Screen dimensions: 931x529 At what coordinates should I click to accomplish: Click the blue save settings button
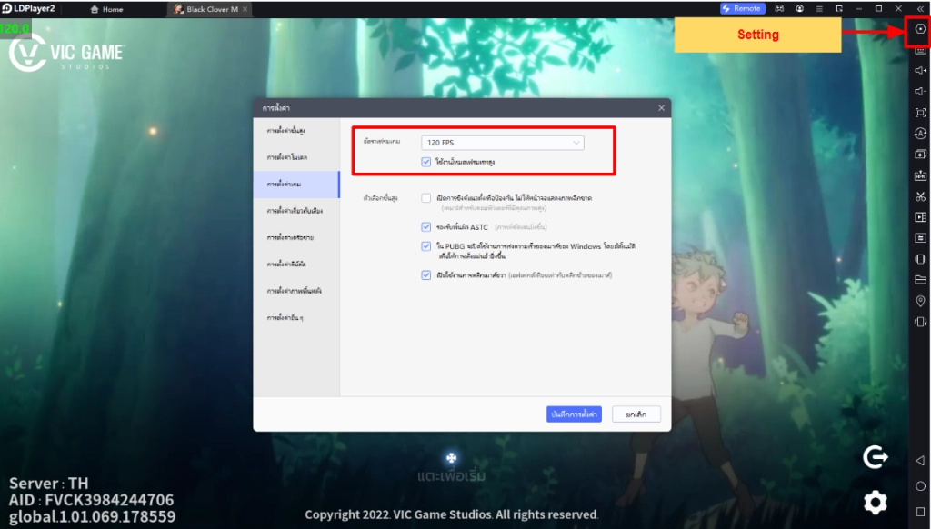pyautogui.click(x=574, y=414)
